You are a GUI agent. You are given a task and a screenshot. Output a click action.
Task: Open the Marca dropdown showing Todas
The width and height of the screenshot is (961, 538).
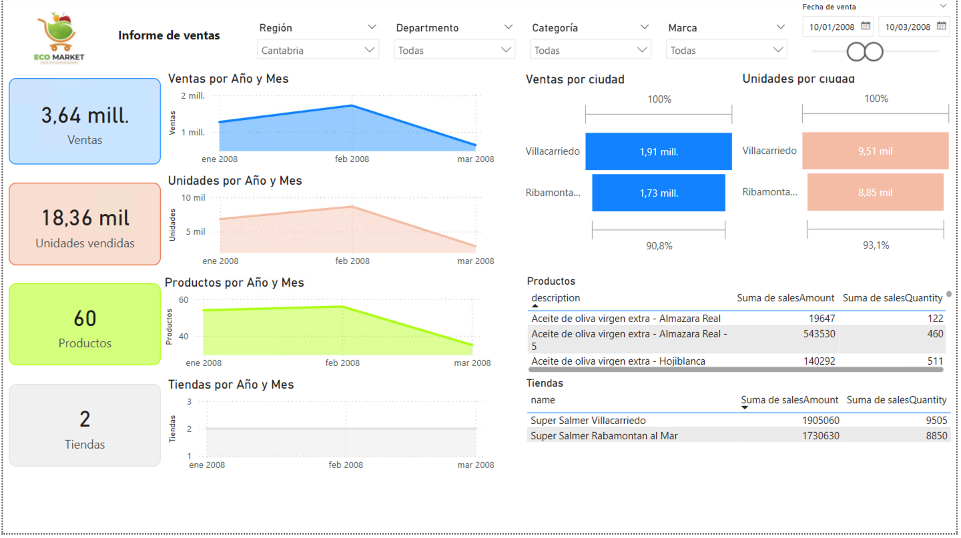click(727, 50)
